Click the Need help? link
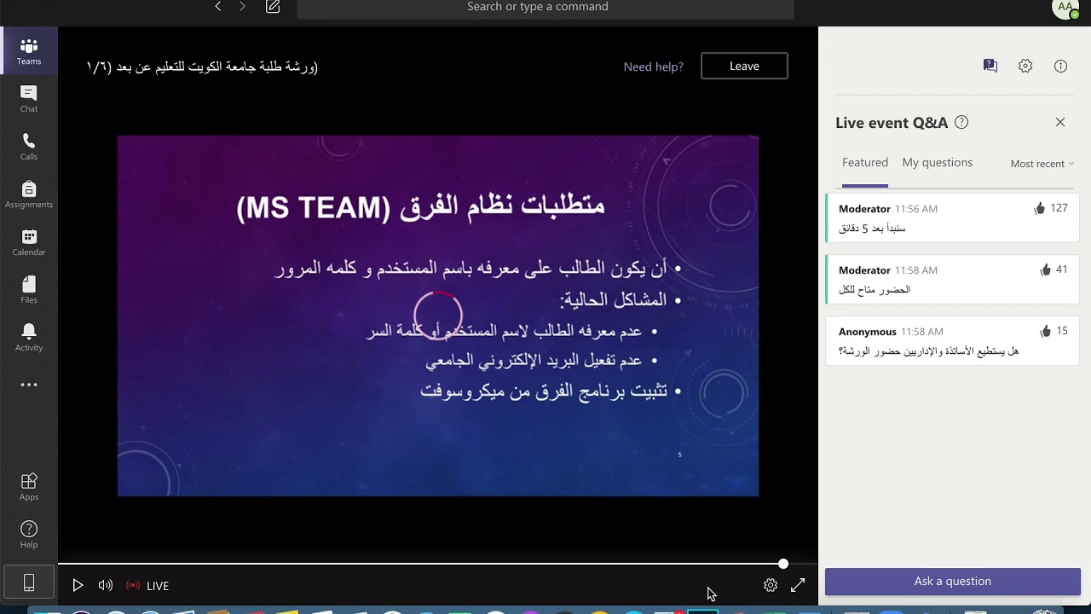 [x=654, y=67]
